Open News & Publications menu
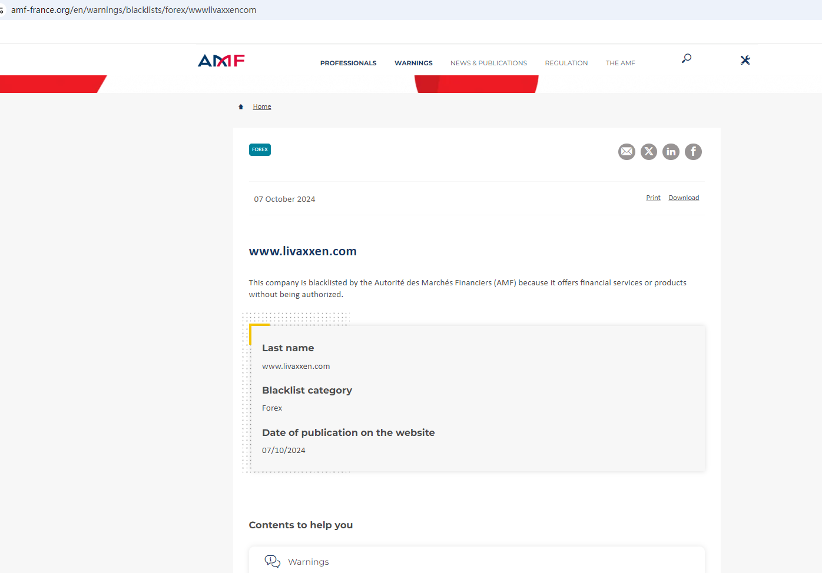822x573 pixels. (489, 63)
